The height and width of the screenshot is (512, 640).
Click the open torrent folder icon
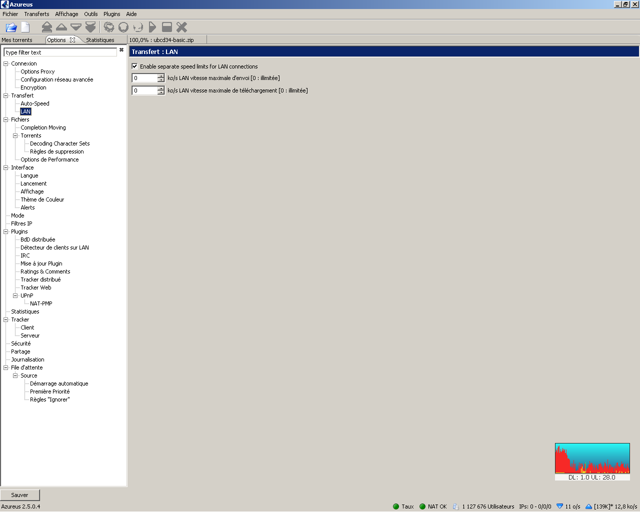pyautogui.click(x=11, y=27)
